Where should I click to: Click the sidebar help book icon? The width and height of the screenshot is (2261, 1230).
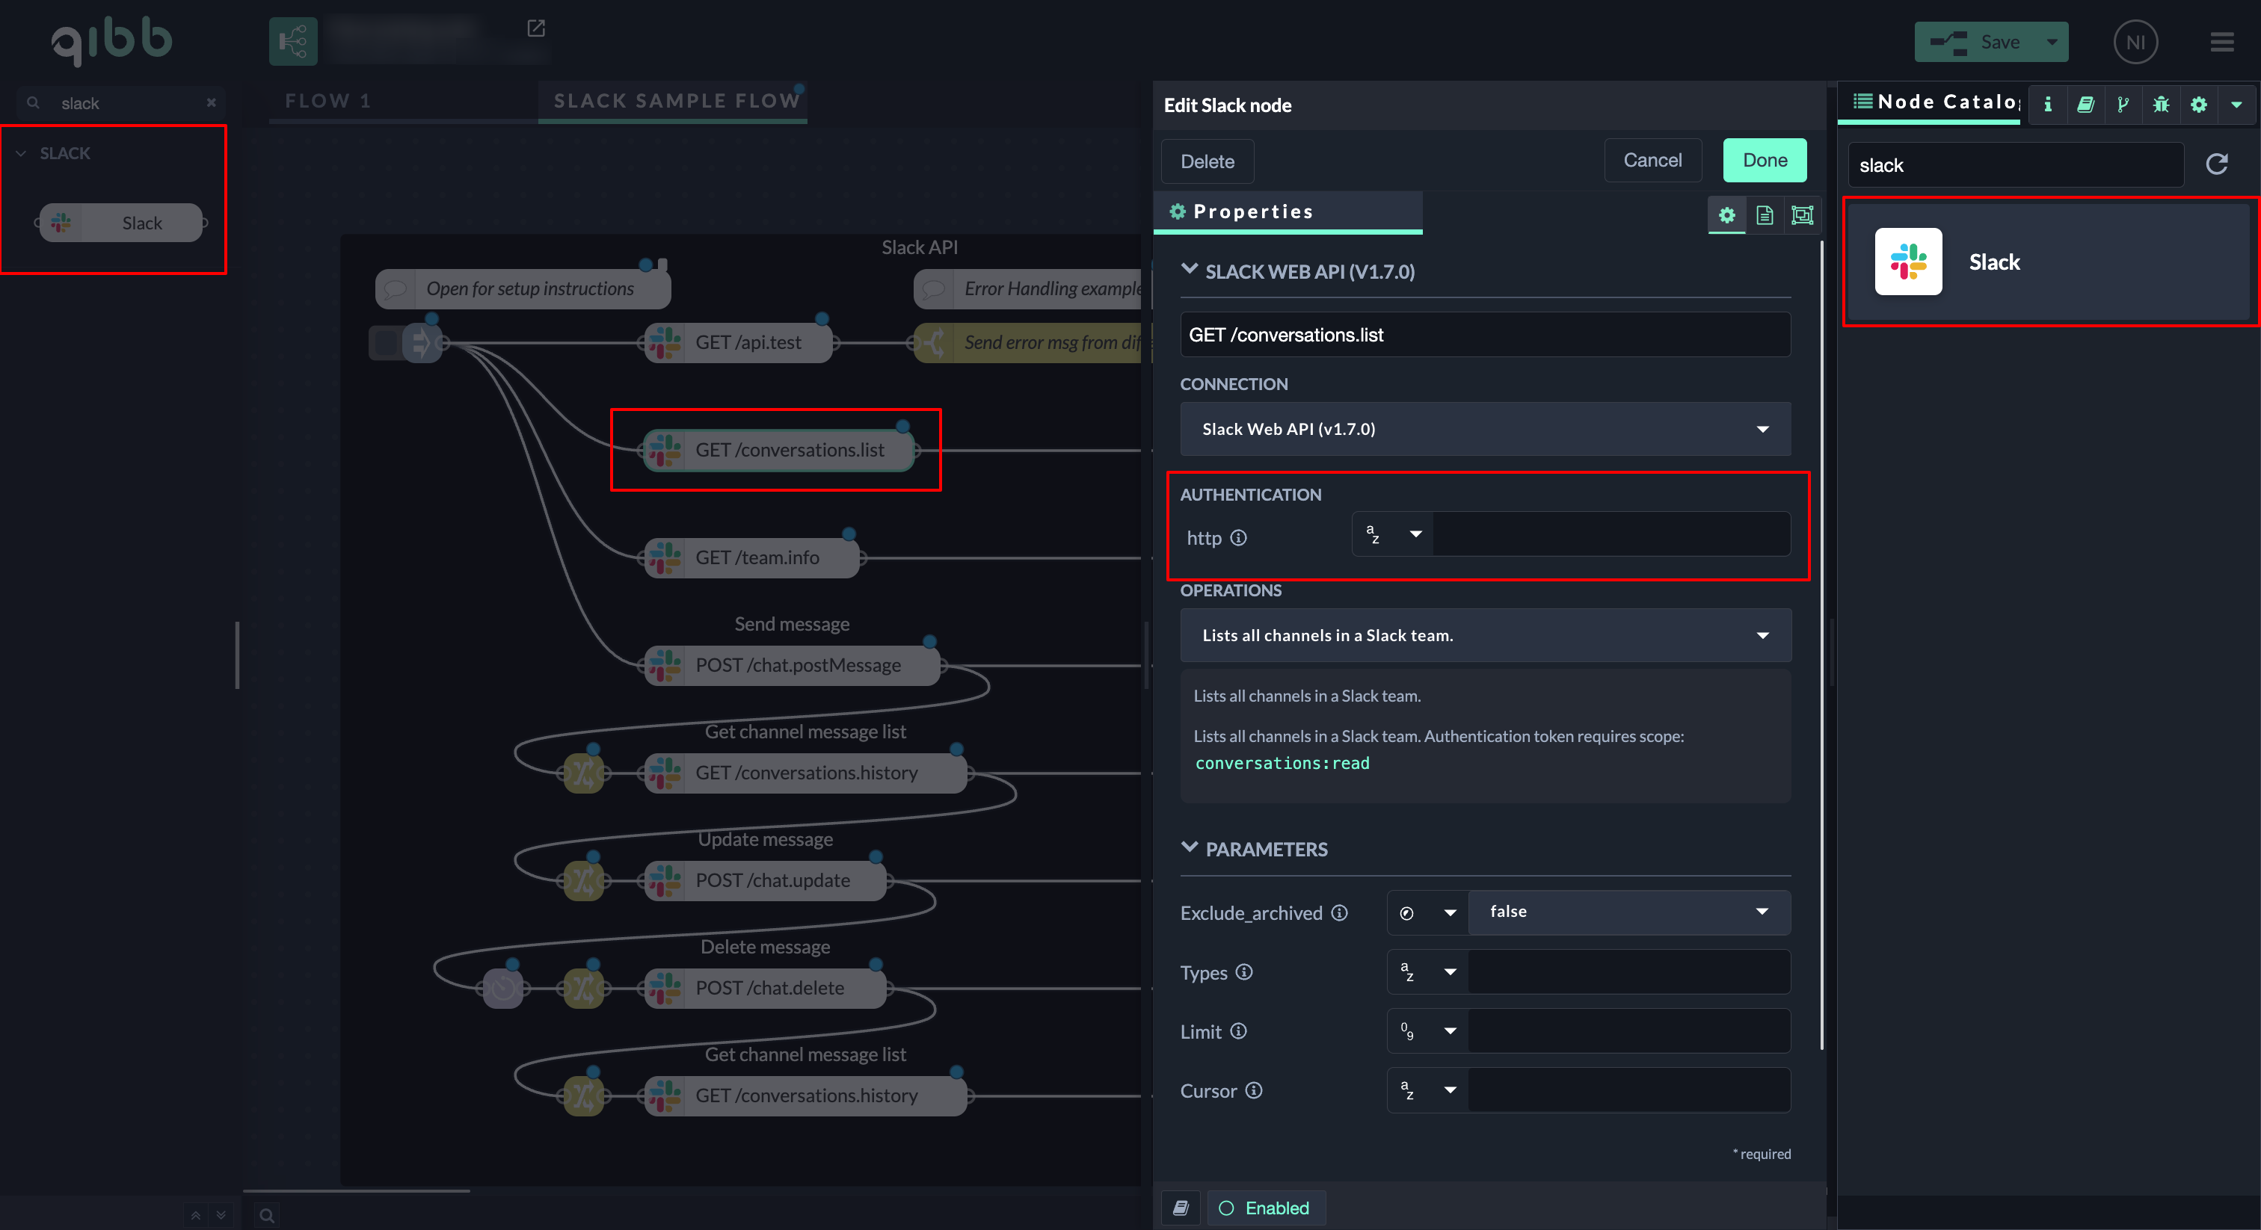pos(2085,105)
